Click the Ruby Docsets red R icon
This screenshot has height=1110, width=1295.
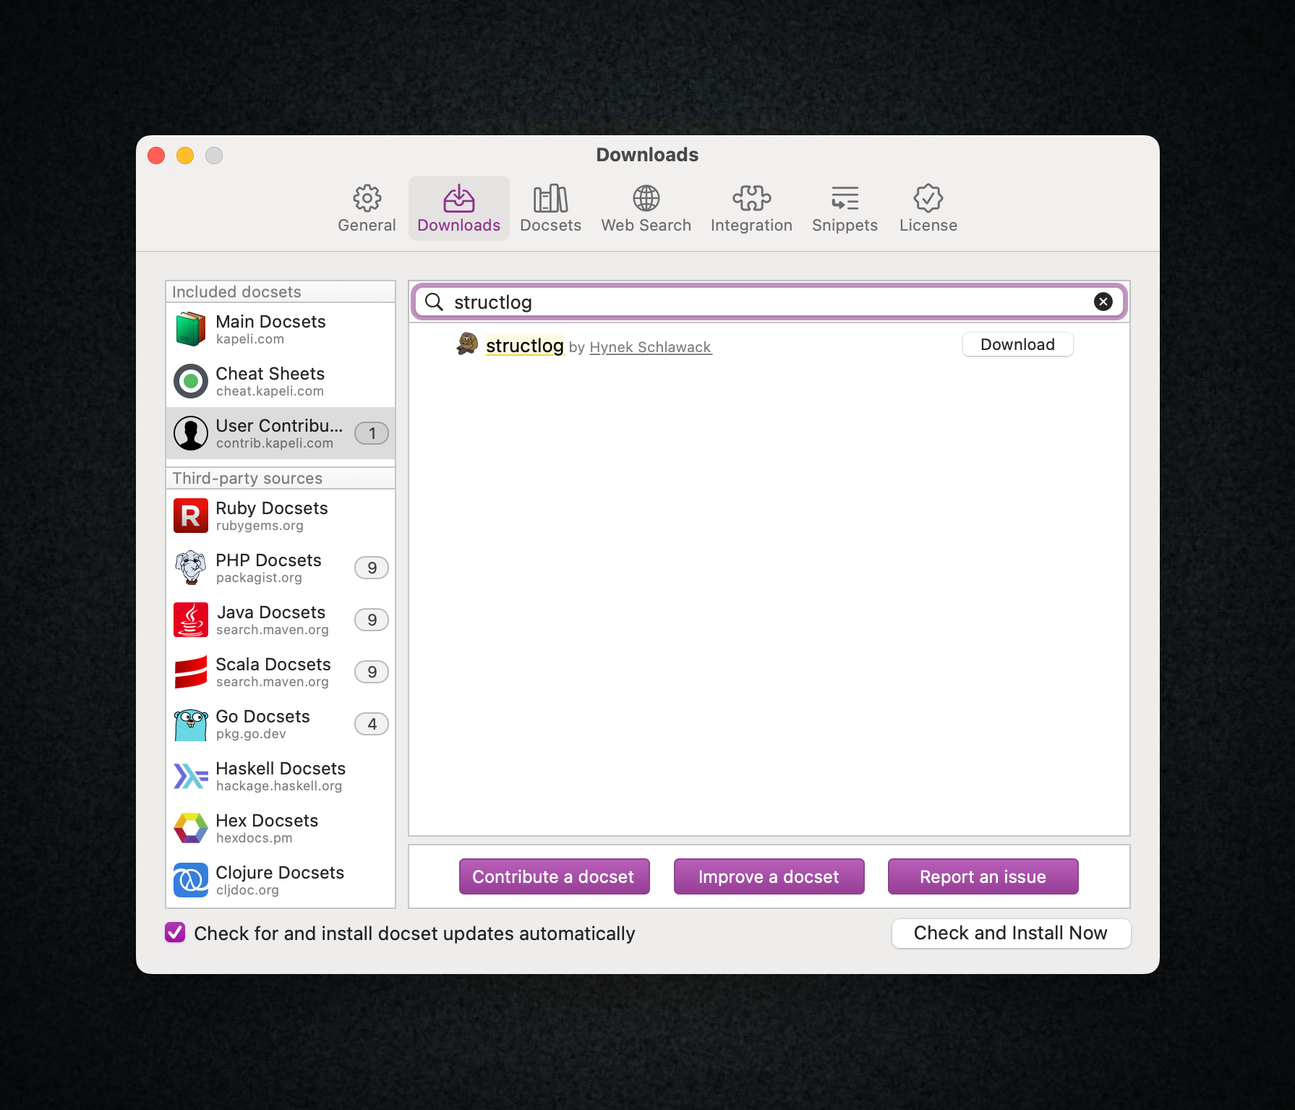click(191, 516)
